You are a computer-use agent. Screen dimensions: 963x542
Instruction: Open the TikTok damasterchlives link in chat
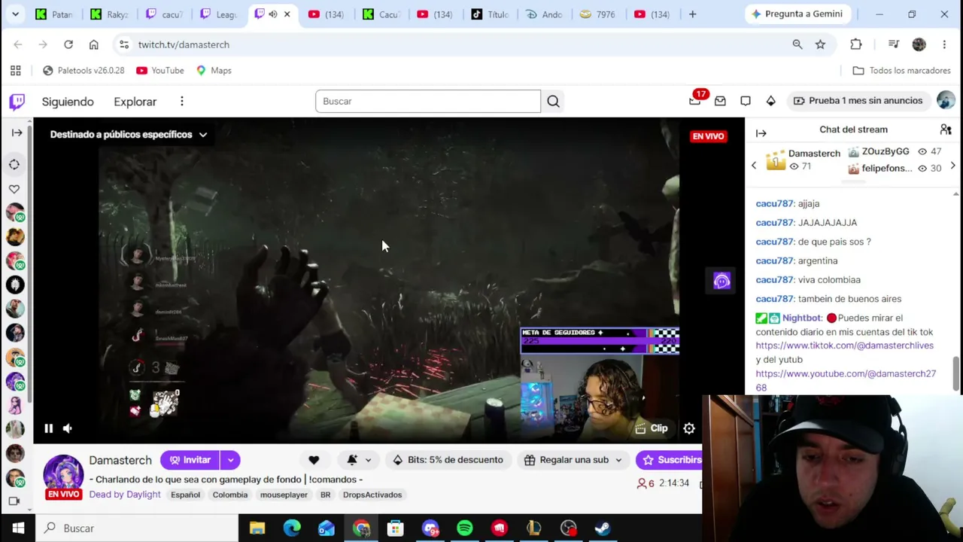tap(844, 346)
